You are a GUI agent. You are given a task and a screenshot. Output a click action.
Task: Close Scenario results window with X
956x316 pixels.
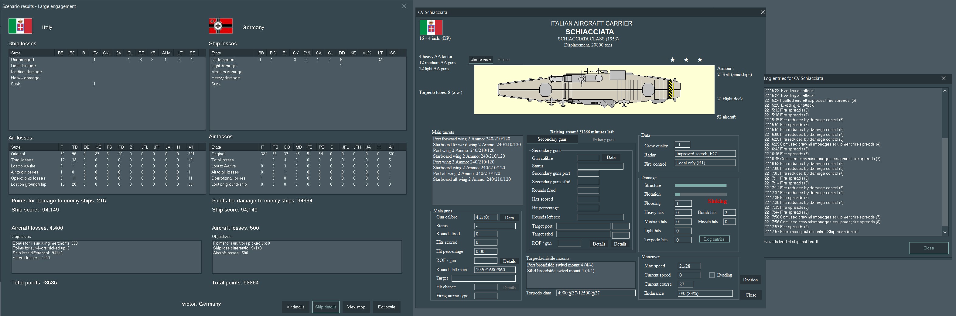[404, 6]
